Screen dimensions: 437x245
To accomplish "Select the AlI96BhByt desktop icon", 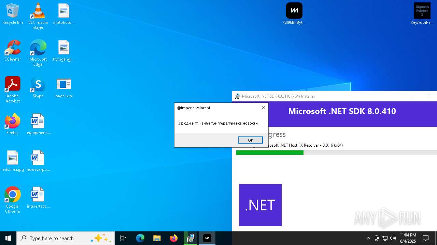I will (x=294, y=14).
